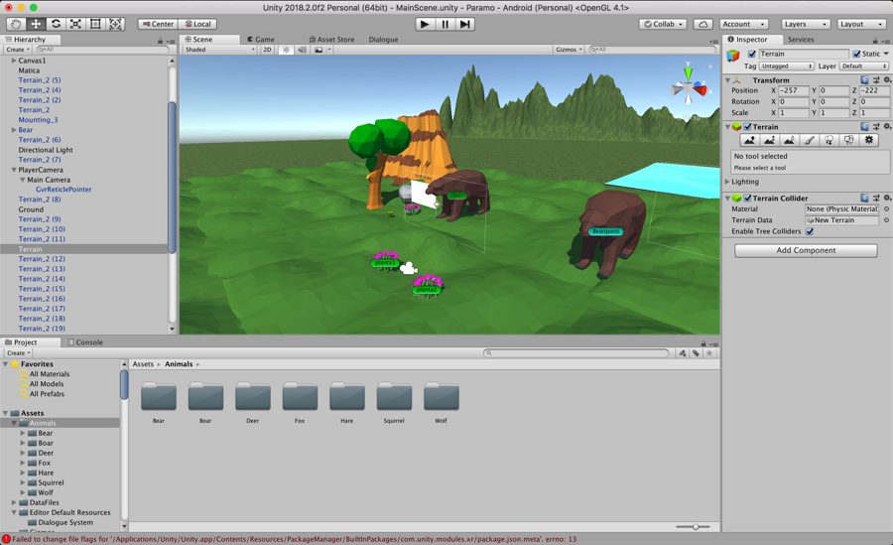Viewport: 893px width, 545px height.
Task: Open Hierarchy Create menu
Action: click(18, 50)
